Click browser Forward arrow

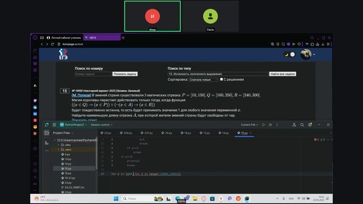click(x=47, y=44)
